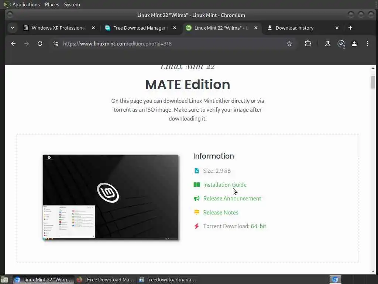Click the scrollbar up arrow
This screenshot has width=378, height=284.
373,68
